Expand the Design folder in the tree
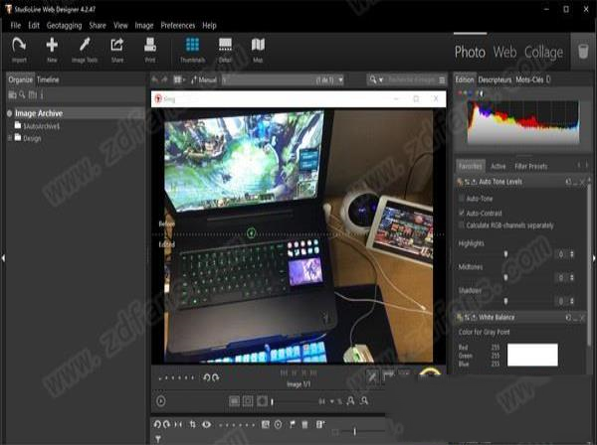Screen dimensions: 597x445 coord(11,138)
